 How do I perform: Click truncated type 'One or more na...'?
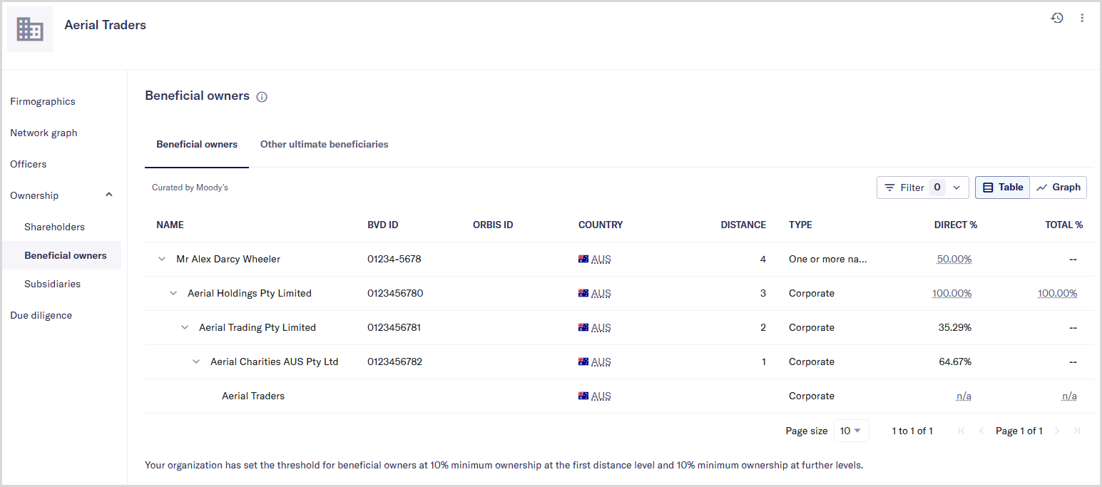click(828, 259)
